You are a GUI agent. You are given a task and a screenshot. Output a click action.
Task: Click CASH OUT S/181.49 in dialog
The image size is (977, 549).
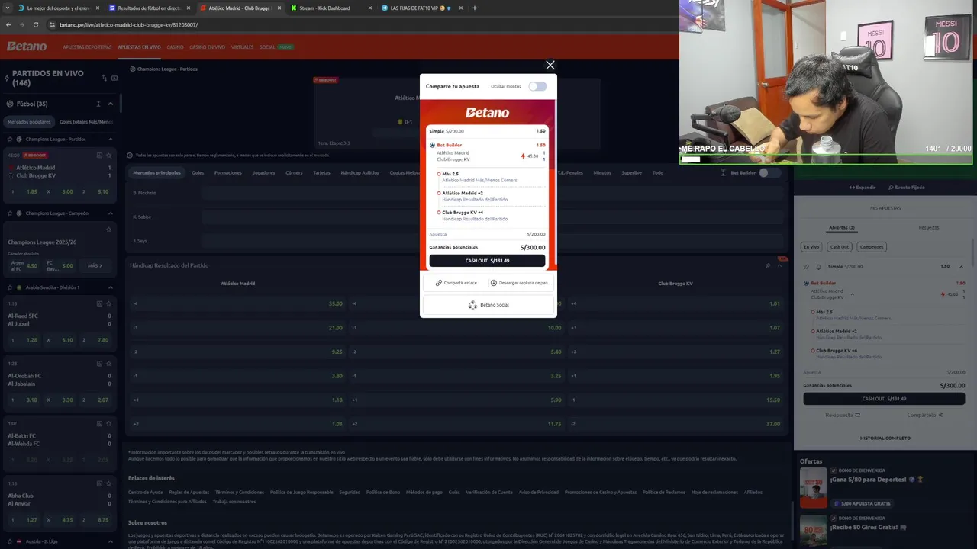pyautogui.click(x=487, y=261)
